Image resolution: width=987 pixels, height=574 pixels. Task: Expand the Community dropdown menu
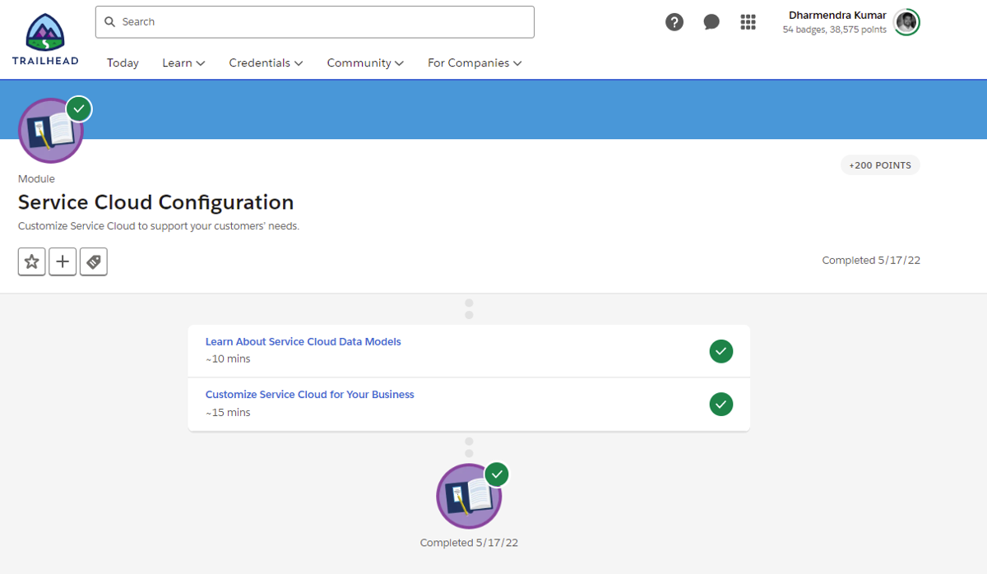pyautogui.click(x=365, y=62)
